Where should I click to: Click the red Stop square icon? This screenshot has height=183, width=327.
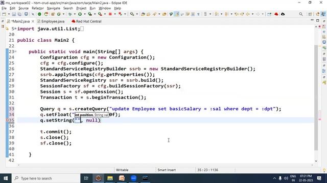pos(110,14)
